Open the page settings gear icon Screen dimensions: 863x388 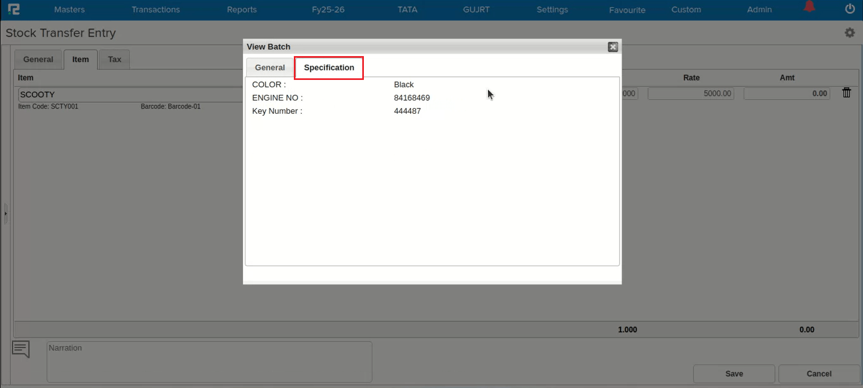coord(850,33)
